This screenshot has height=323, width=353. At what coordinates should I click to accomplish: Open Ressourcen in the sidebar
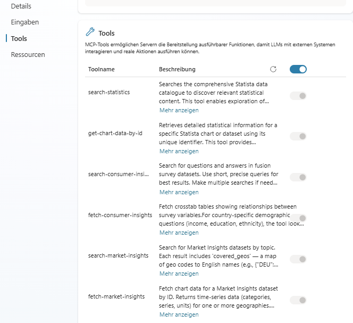pos(28,55)
